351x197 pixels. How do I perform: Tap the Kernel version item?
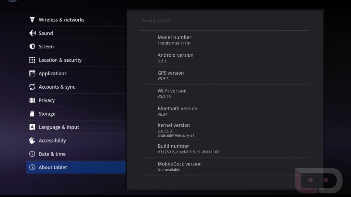224,130
